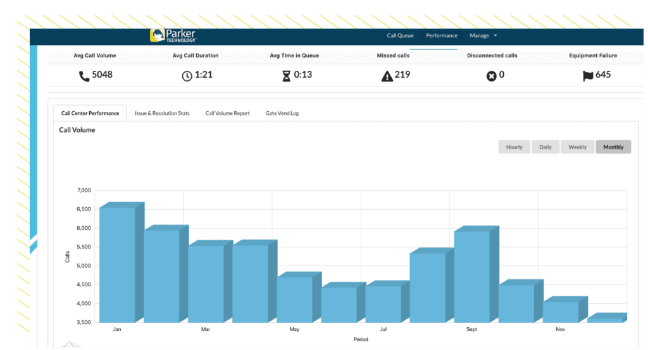Switch chart to Daily view
Viewport: 648px width, 350px height.
545,147
